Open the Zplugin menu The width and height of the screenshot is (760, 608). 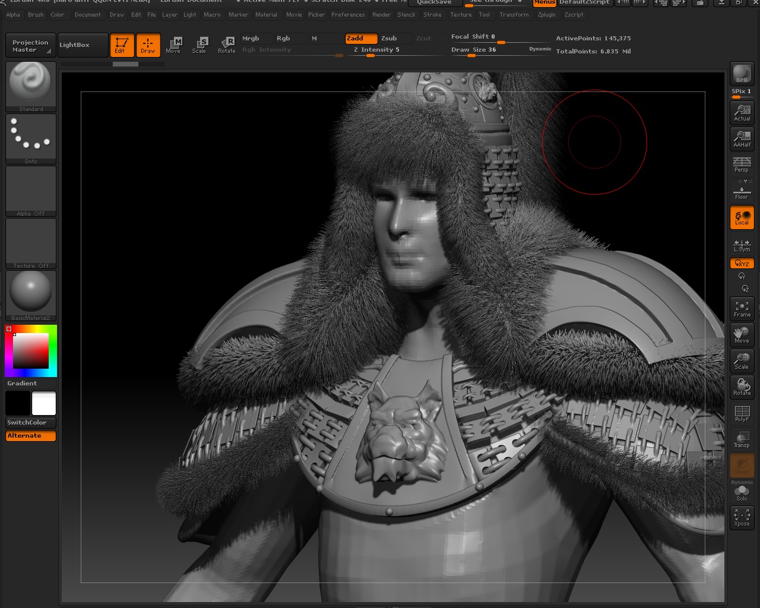click(x=547, y=15)
